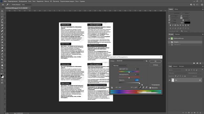Image resolution: width=204 pixels, height=114 pixels.
Task: Click the Яркость value field showing +100
Action: tap(137, 80)
